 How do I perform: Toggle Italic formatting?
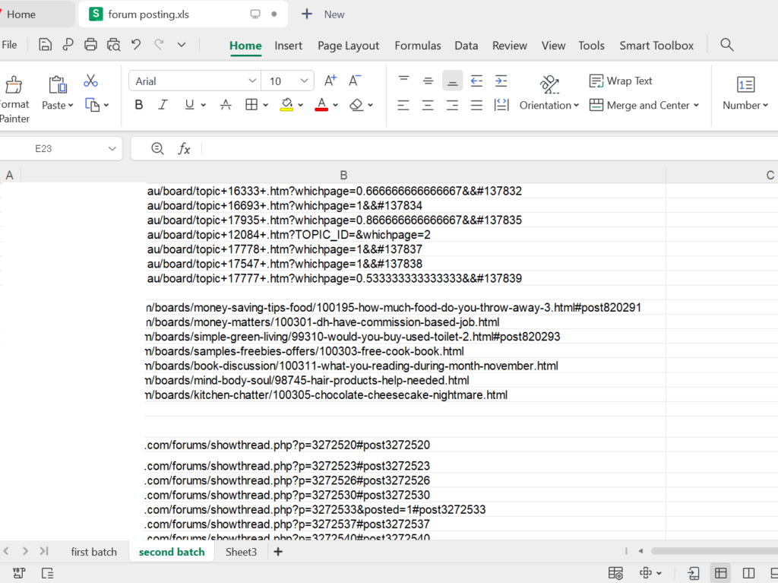[163, 105]
